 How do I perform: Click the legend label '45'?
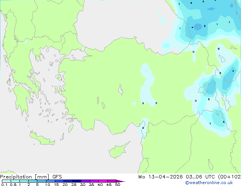(x=109, y=184)
